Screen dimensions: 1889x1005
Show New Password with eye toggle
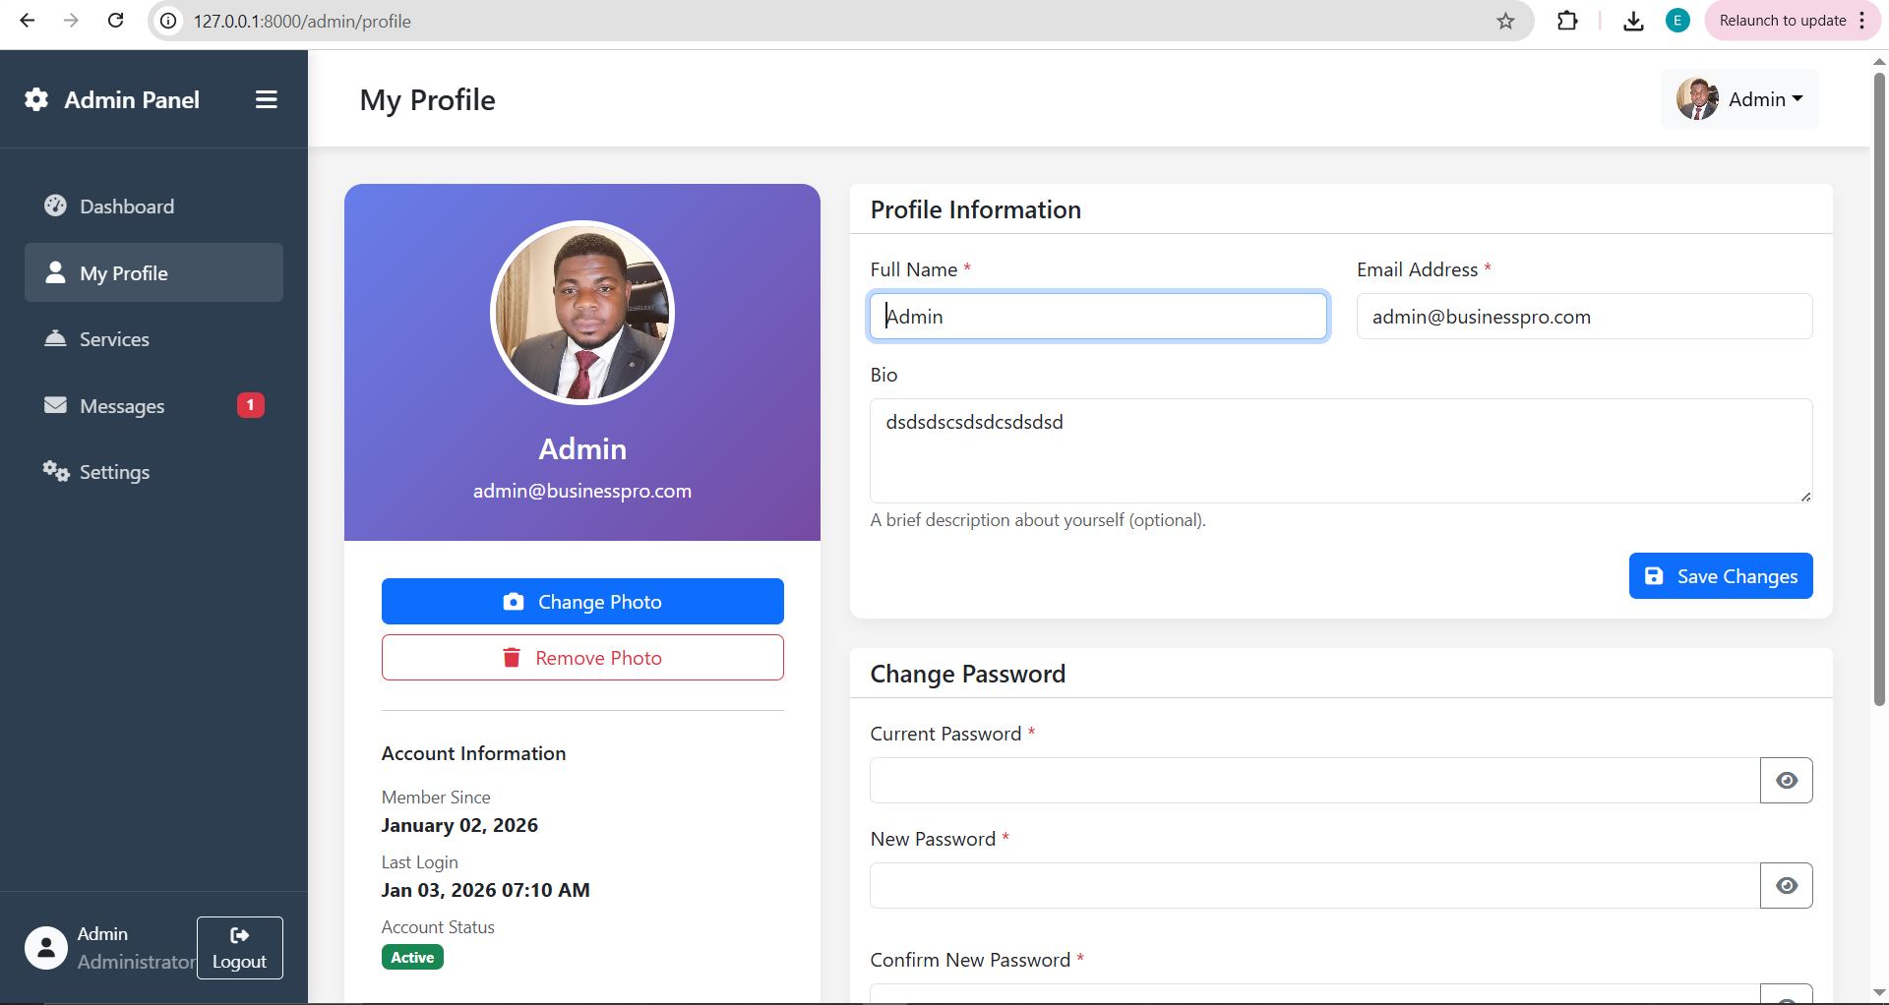pyautogui.click(x=1786, y=886)
